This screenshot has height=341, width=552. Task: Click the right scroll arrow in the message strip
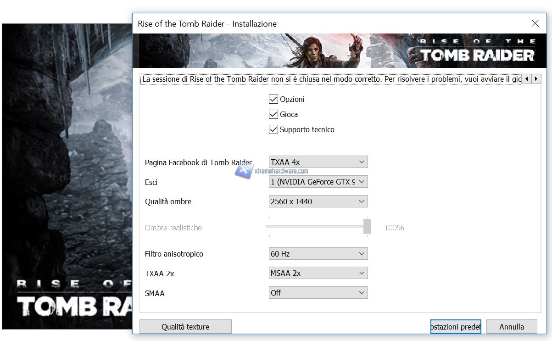(x=536, y=79)
